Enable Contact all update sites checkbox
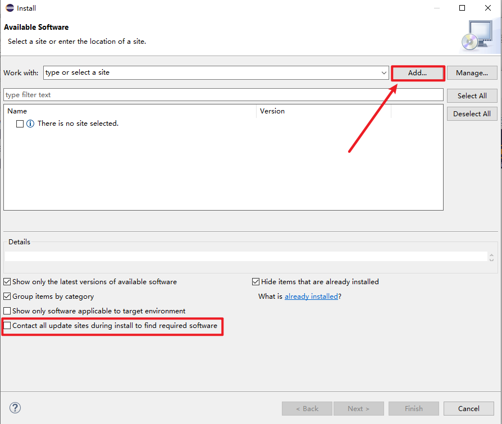Screen dimensions: 502x424 pyautogui.click(x=7, y=326)
